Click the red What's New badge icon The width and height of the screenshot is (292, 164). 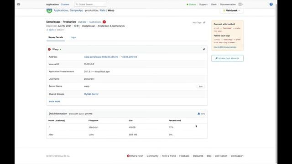coord(128,156)
